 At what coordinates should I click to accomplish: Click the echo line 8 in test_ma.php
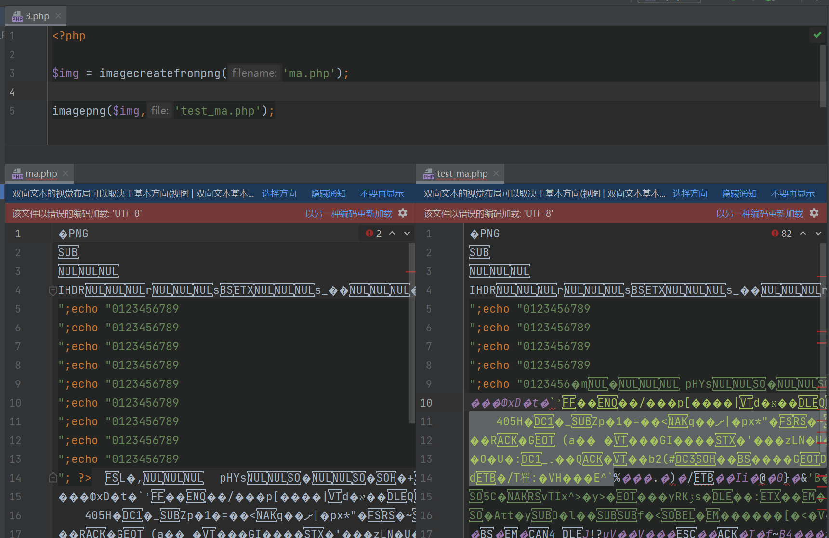coord(530,365)
